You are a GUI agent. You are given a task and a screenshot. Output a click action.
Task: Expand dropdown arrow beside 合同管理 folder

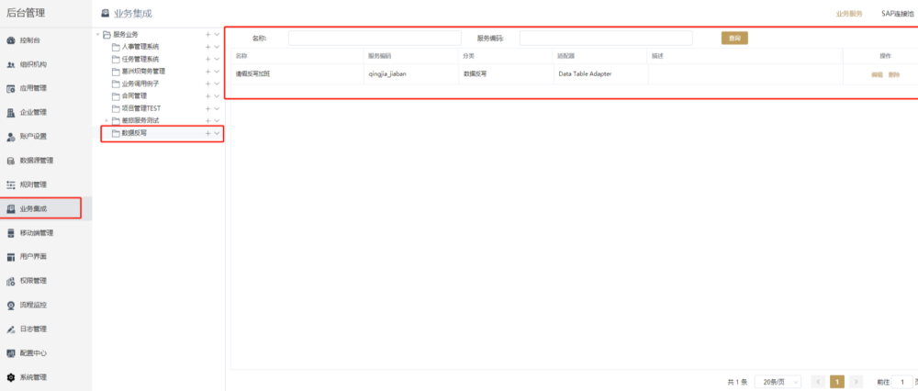217,95
